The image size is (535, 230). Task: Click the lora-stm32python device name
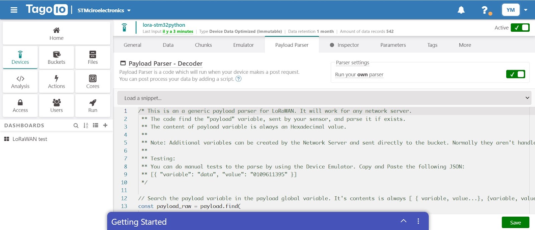[164, 25]
